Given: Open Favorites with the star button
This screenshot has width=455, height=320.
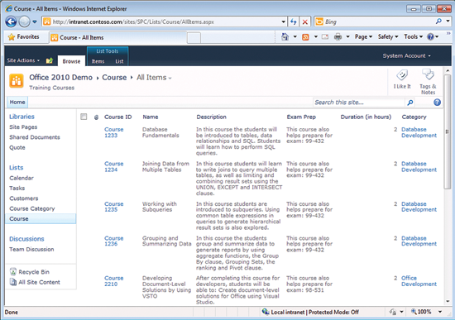Looking at the screenshot, I should coord(24,37).
